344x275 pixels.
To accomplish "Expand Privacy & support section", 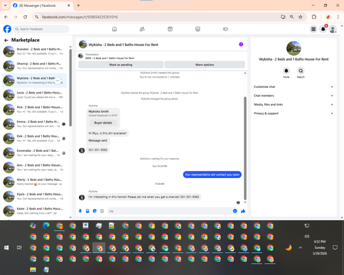I will pos(293,113).
